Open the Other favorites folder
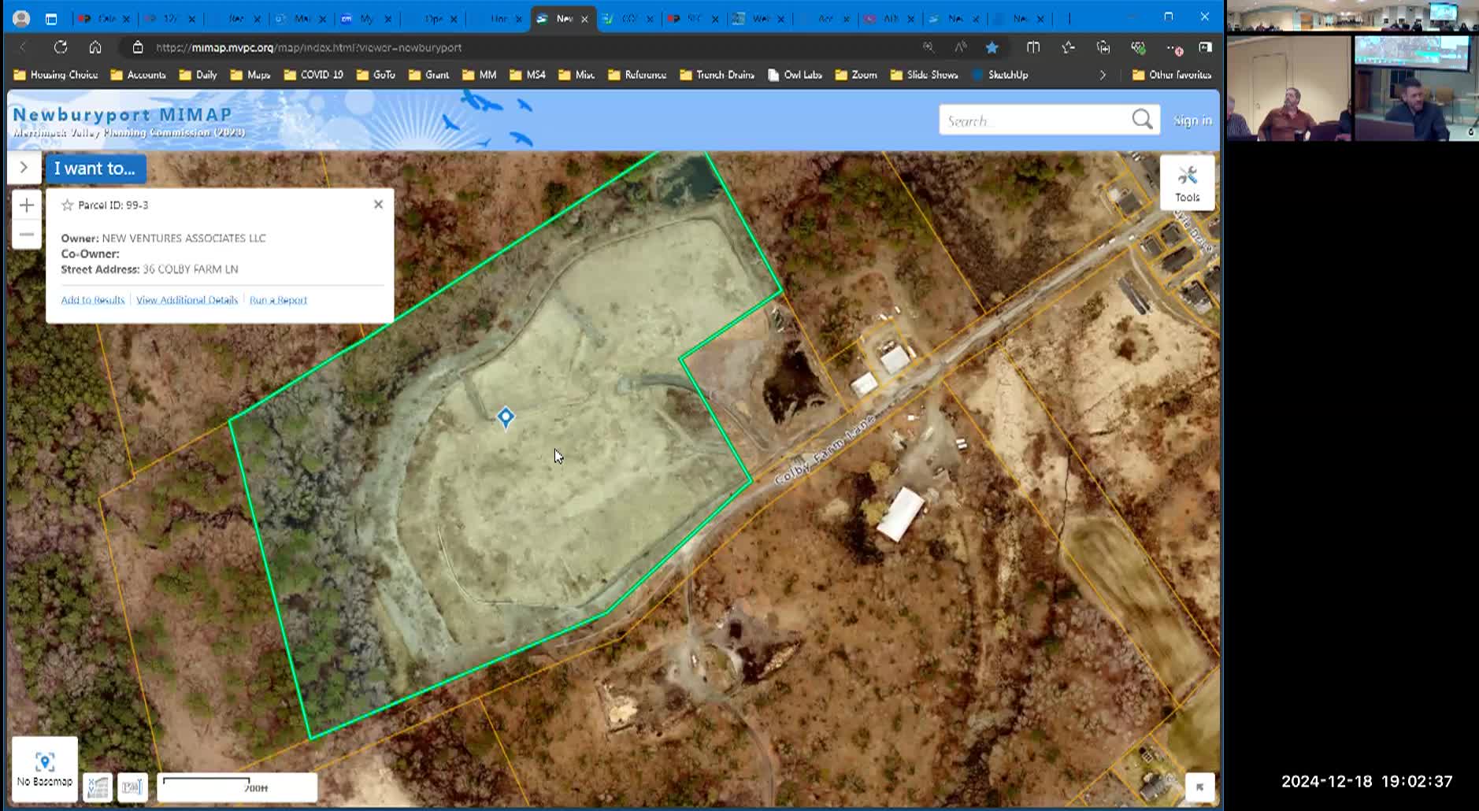The image size is (1479, 811). pyautogui.click(x=1171, y=75)
